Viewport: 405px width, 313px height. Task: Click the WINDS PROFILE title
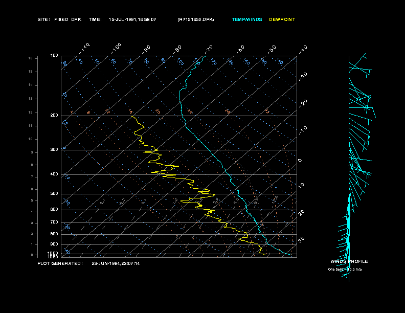[349, 261]
